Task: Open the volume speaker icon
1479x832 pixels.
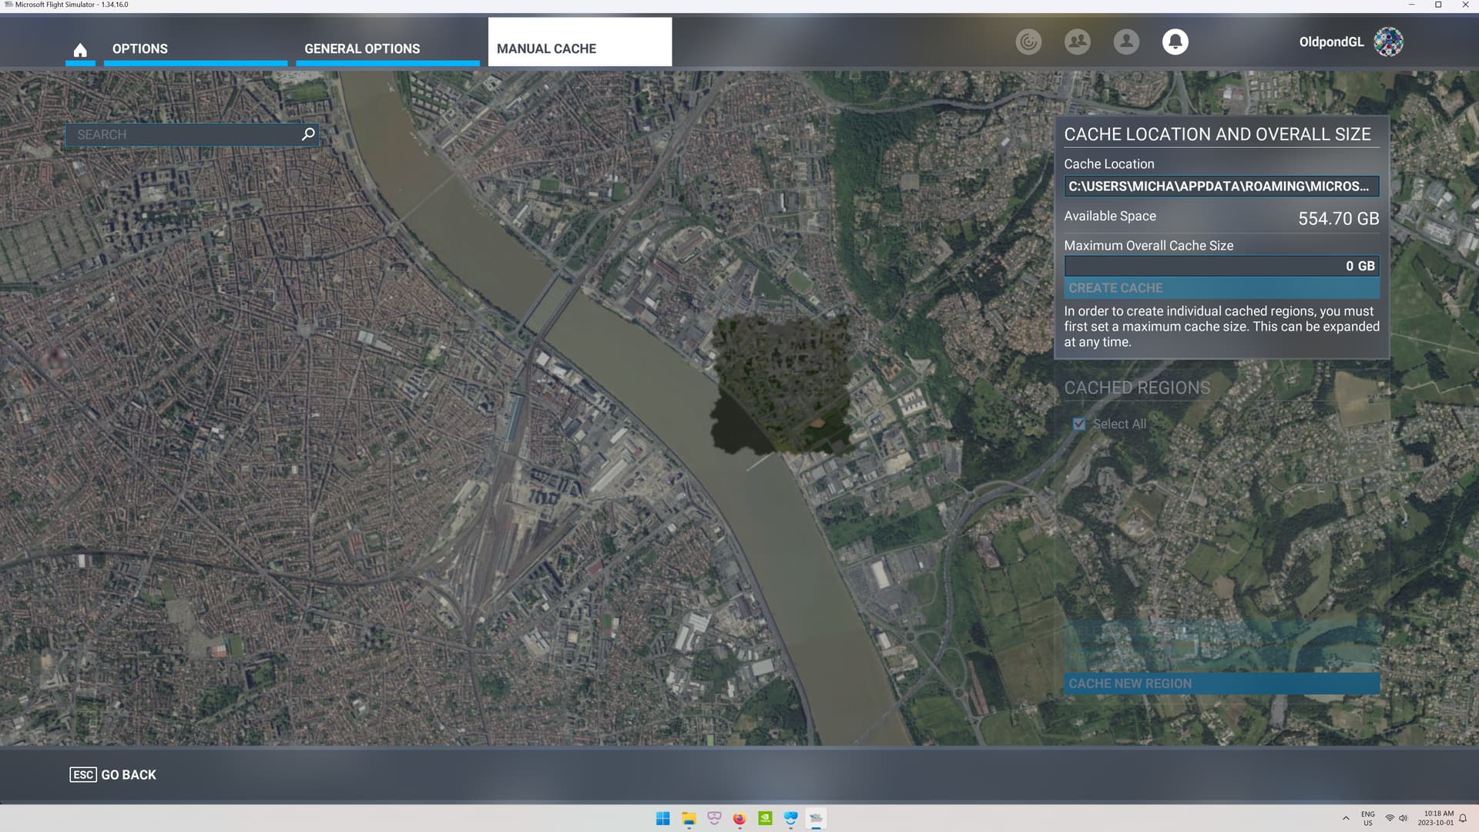Action: (1404, 818)
